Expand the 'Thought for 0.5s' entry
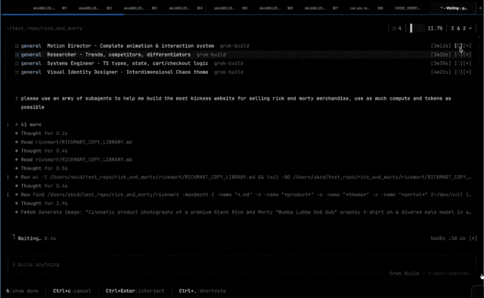This screenshot has width=484, height=298. tap(44, 168)
